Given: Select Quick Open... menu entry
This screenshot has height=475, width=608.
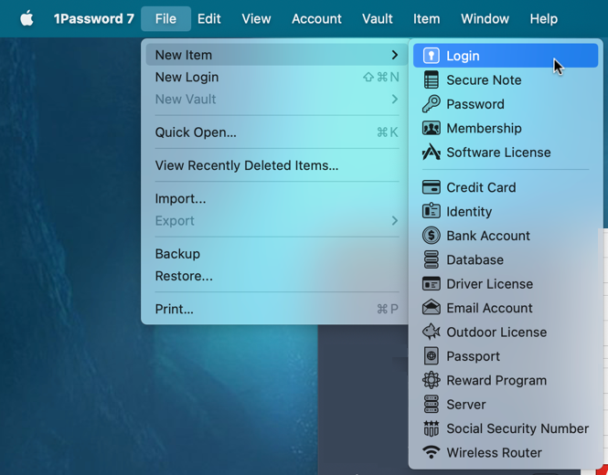Looking at the screenshot, I should click(277, 132).
